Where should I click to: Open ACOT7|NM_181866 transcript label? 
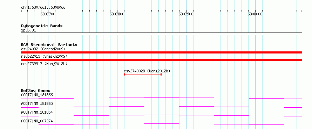point(37,95)
